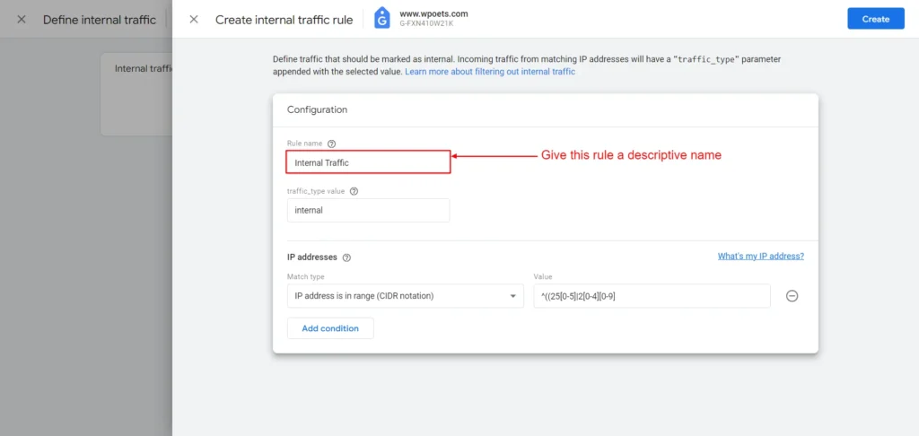Viewport: 919px width, 436px height.
Task: Click the IP address Value input field
Action: (x=651, y=296)
